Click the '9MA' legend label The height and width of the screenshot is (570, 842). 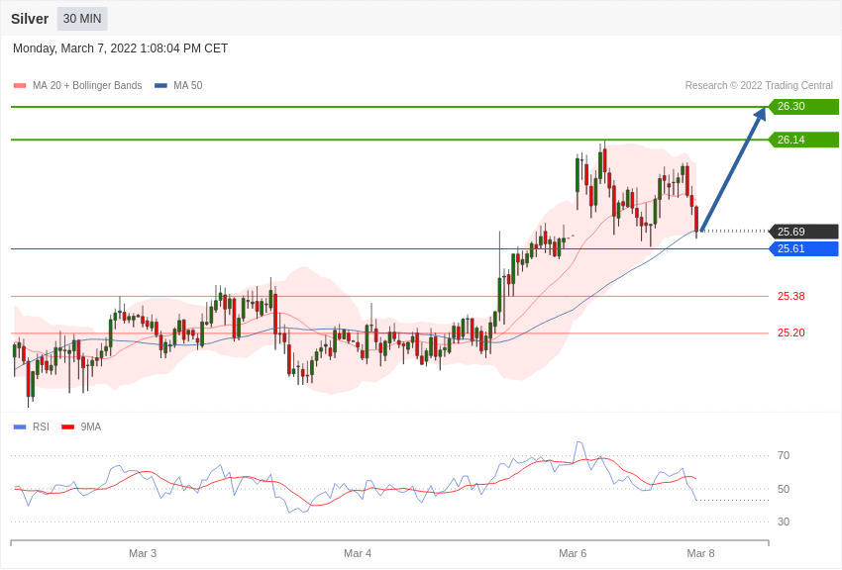point(91,427)
